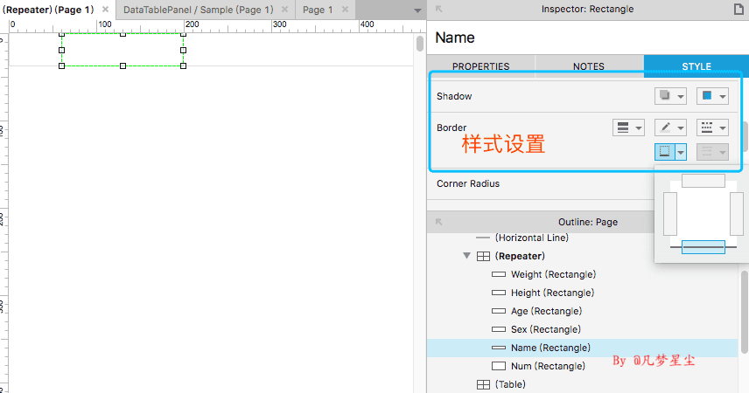Click the Weight rectangle icon
Screen dimensions: 749x393
pyautogui.click(x=499, y=274)
